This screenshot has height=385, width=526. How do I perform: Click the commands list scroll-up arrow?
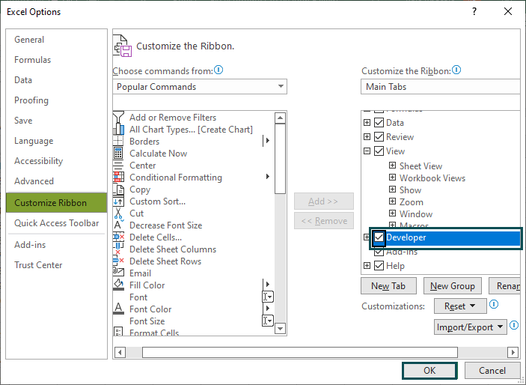pyautogui.click(x=280, y=118)
